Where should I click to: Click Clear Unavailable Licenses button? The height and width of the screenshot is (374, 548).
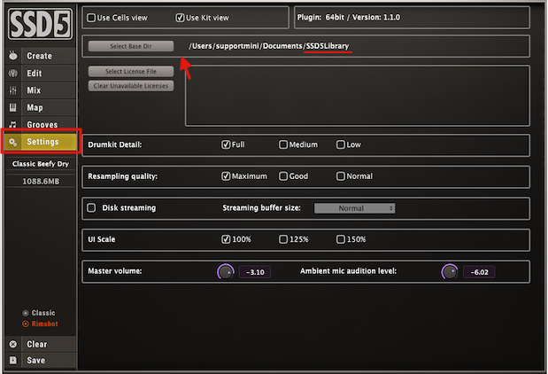(x=132, y=86)
